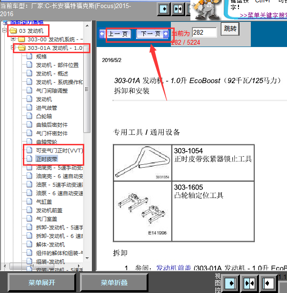Click document icon beside 规格
287x293 pixels.
point(30,56)
